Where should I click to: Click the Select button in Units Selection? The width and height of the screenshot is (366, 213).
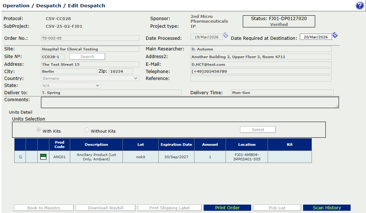coord(258,130)
